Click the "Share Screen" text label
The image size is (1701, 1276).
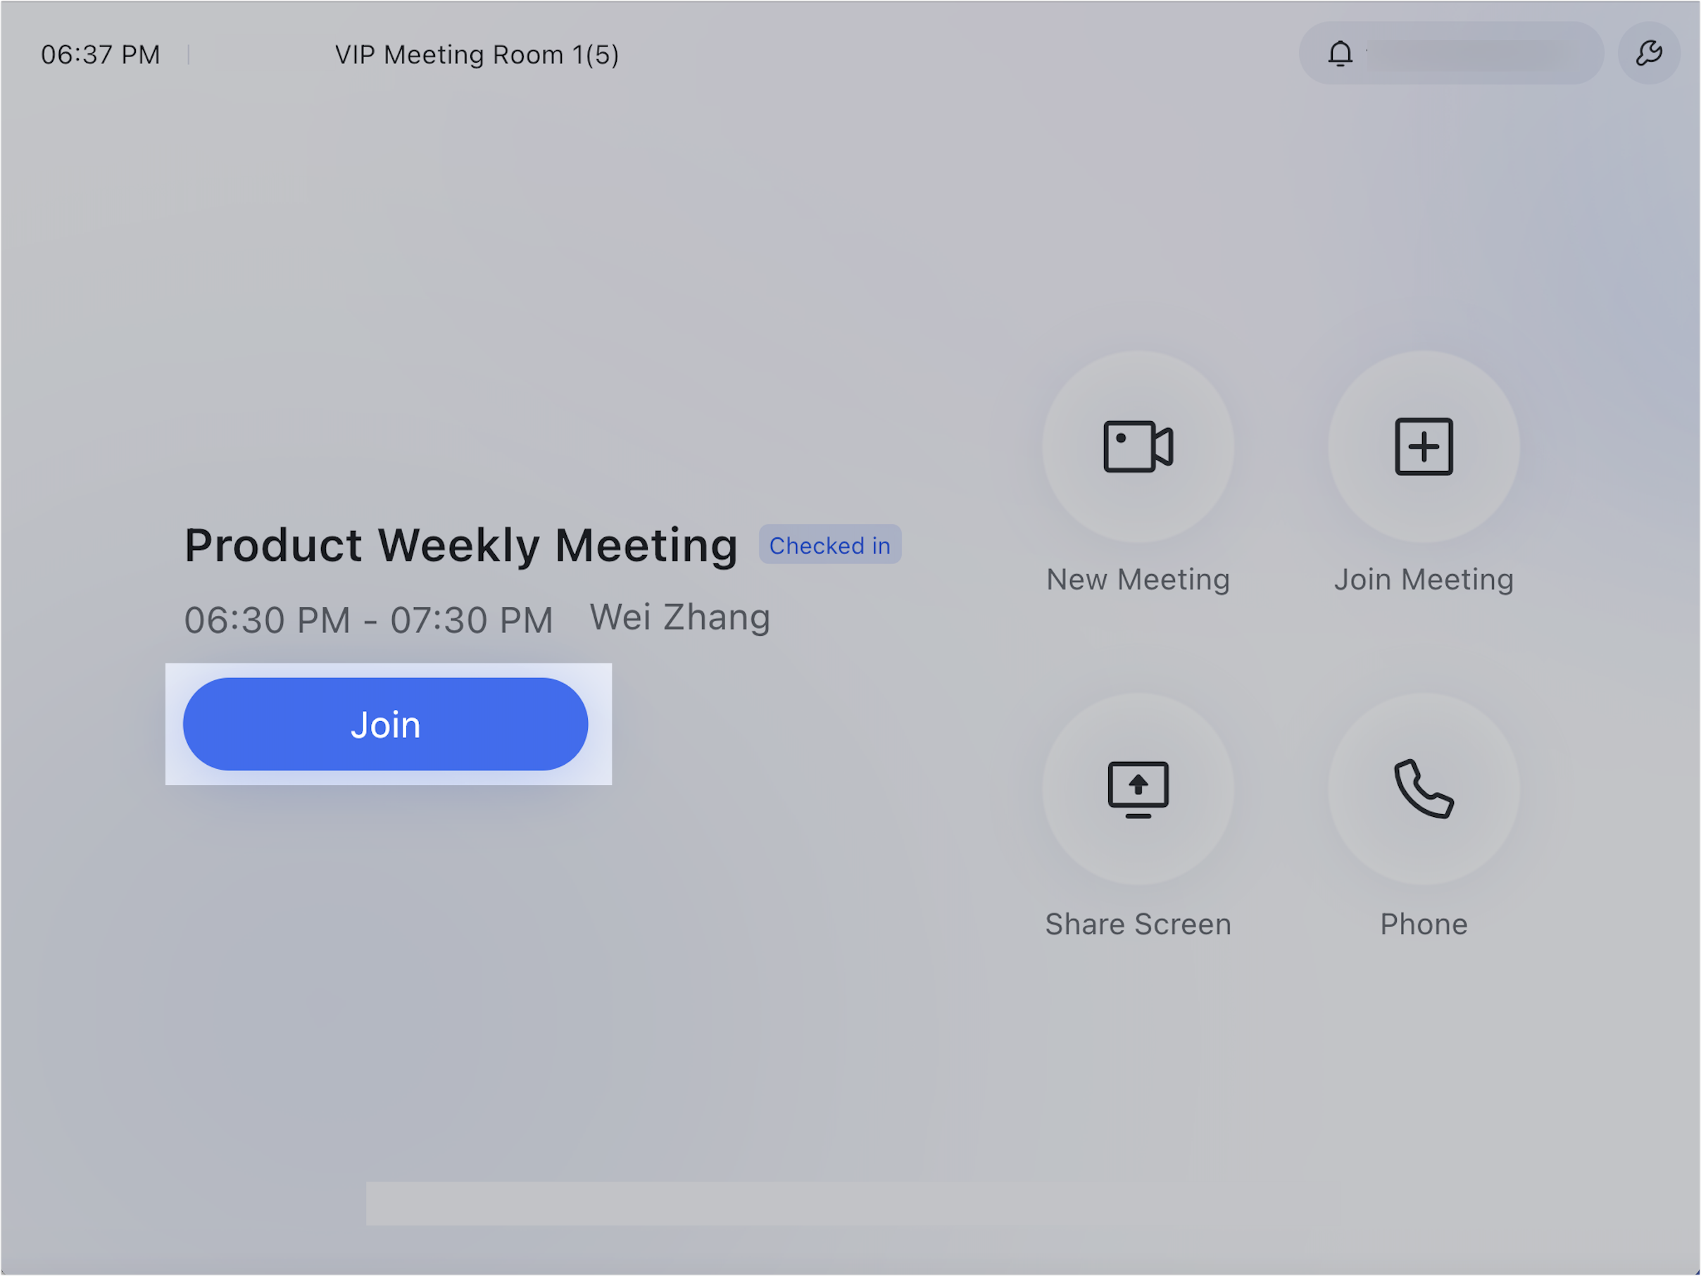click(x=1137, y=925)
